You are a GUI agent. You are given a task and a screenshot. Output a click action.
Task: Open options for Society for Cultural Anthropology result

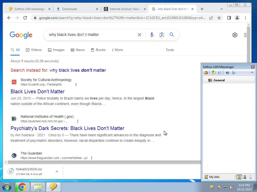tap(76, 84)
